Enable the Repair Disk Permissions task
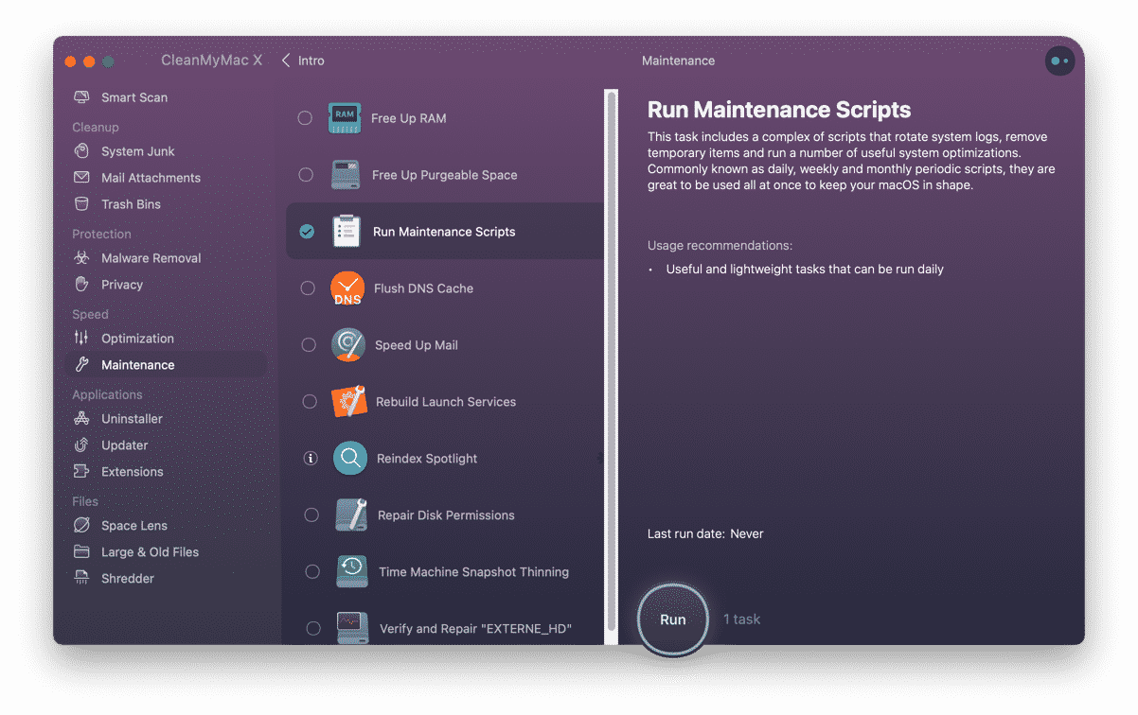 point(311,515)
